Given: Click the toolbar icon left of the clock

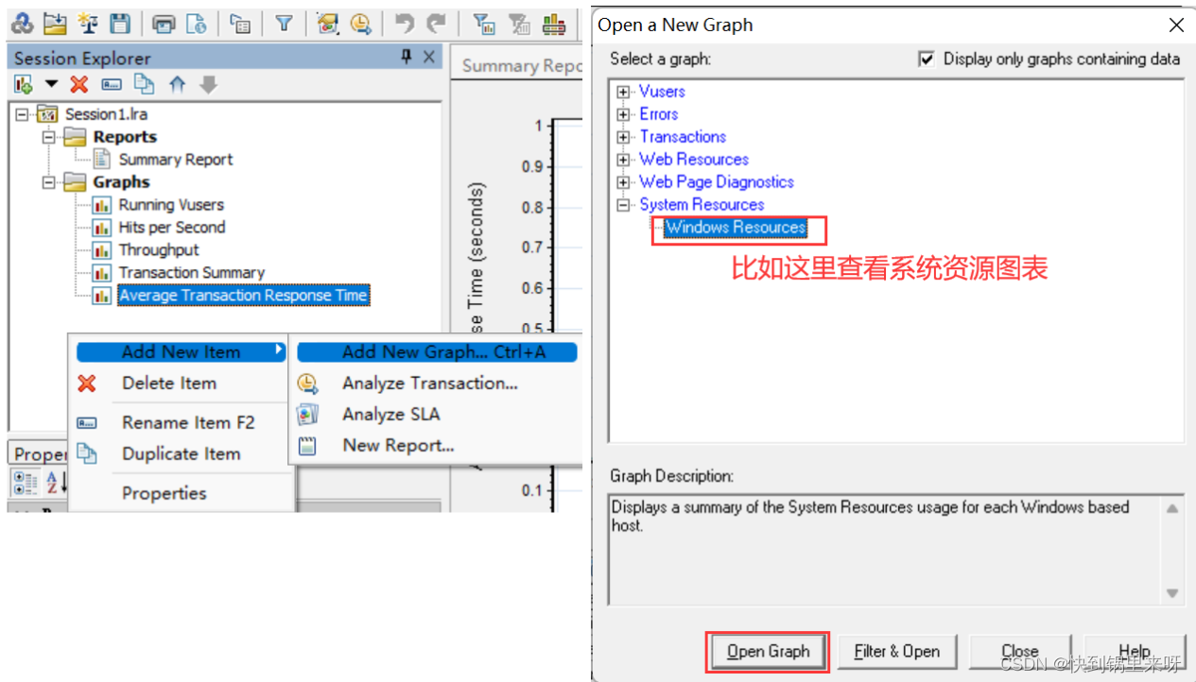Looking at the screenshot, I should (327, 24).
